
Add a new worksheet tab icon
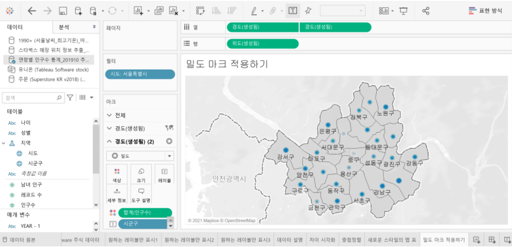pos(477,240)
